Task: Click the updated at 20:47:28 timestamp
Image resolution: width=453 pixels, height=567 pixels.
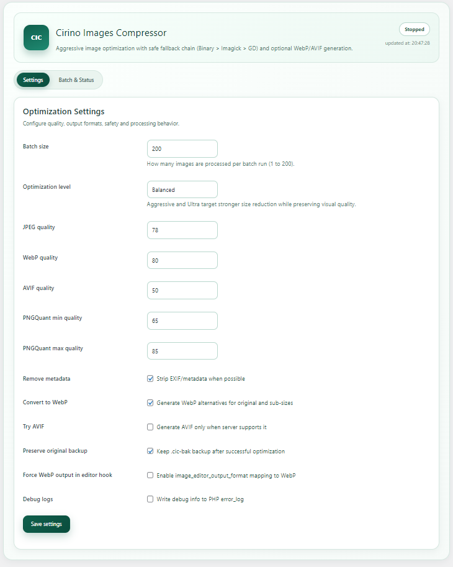Action: [x=408, y=43]
